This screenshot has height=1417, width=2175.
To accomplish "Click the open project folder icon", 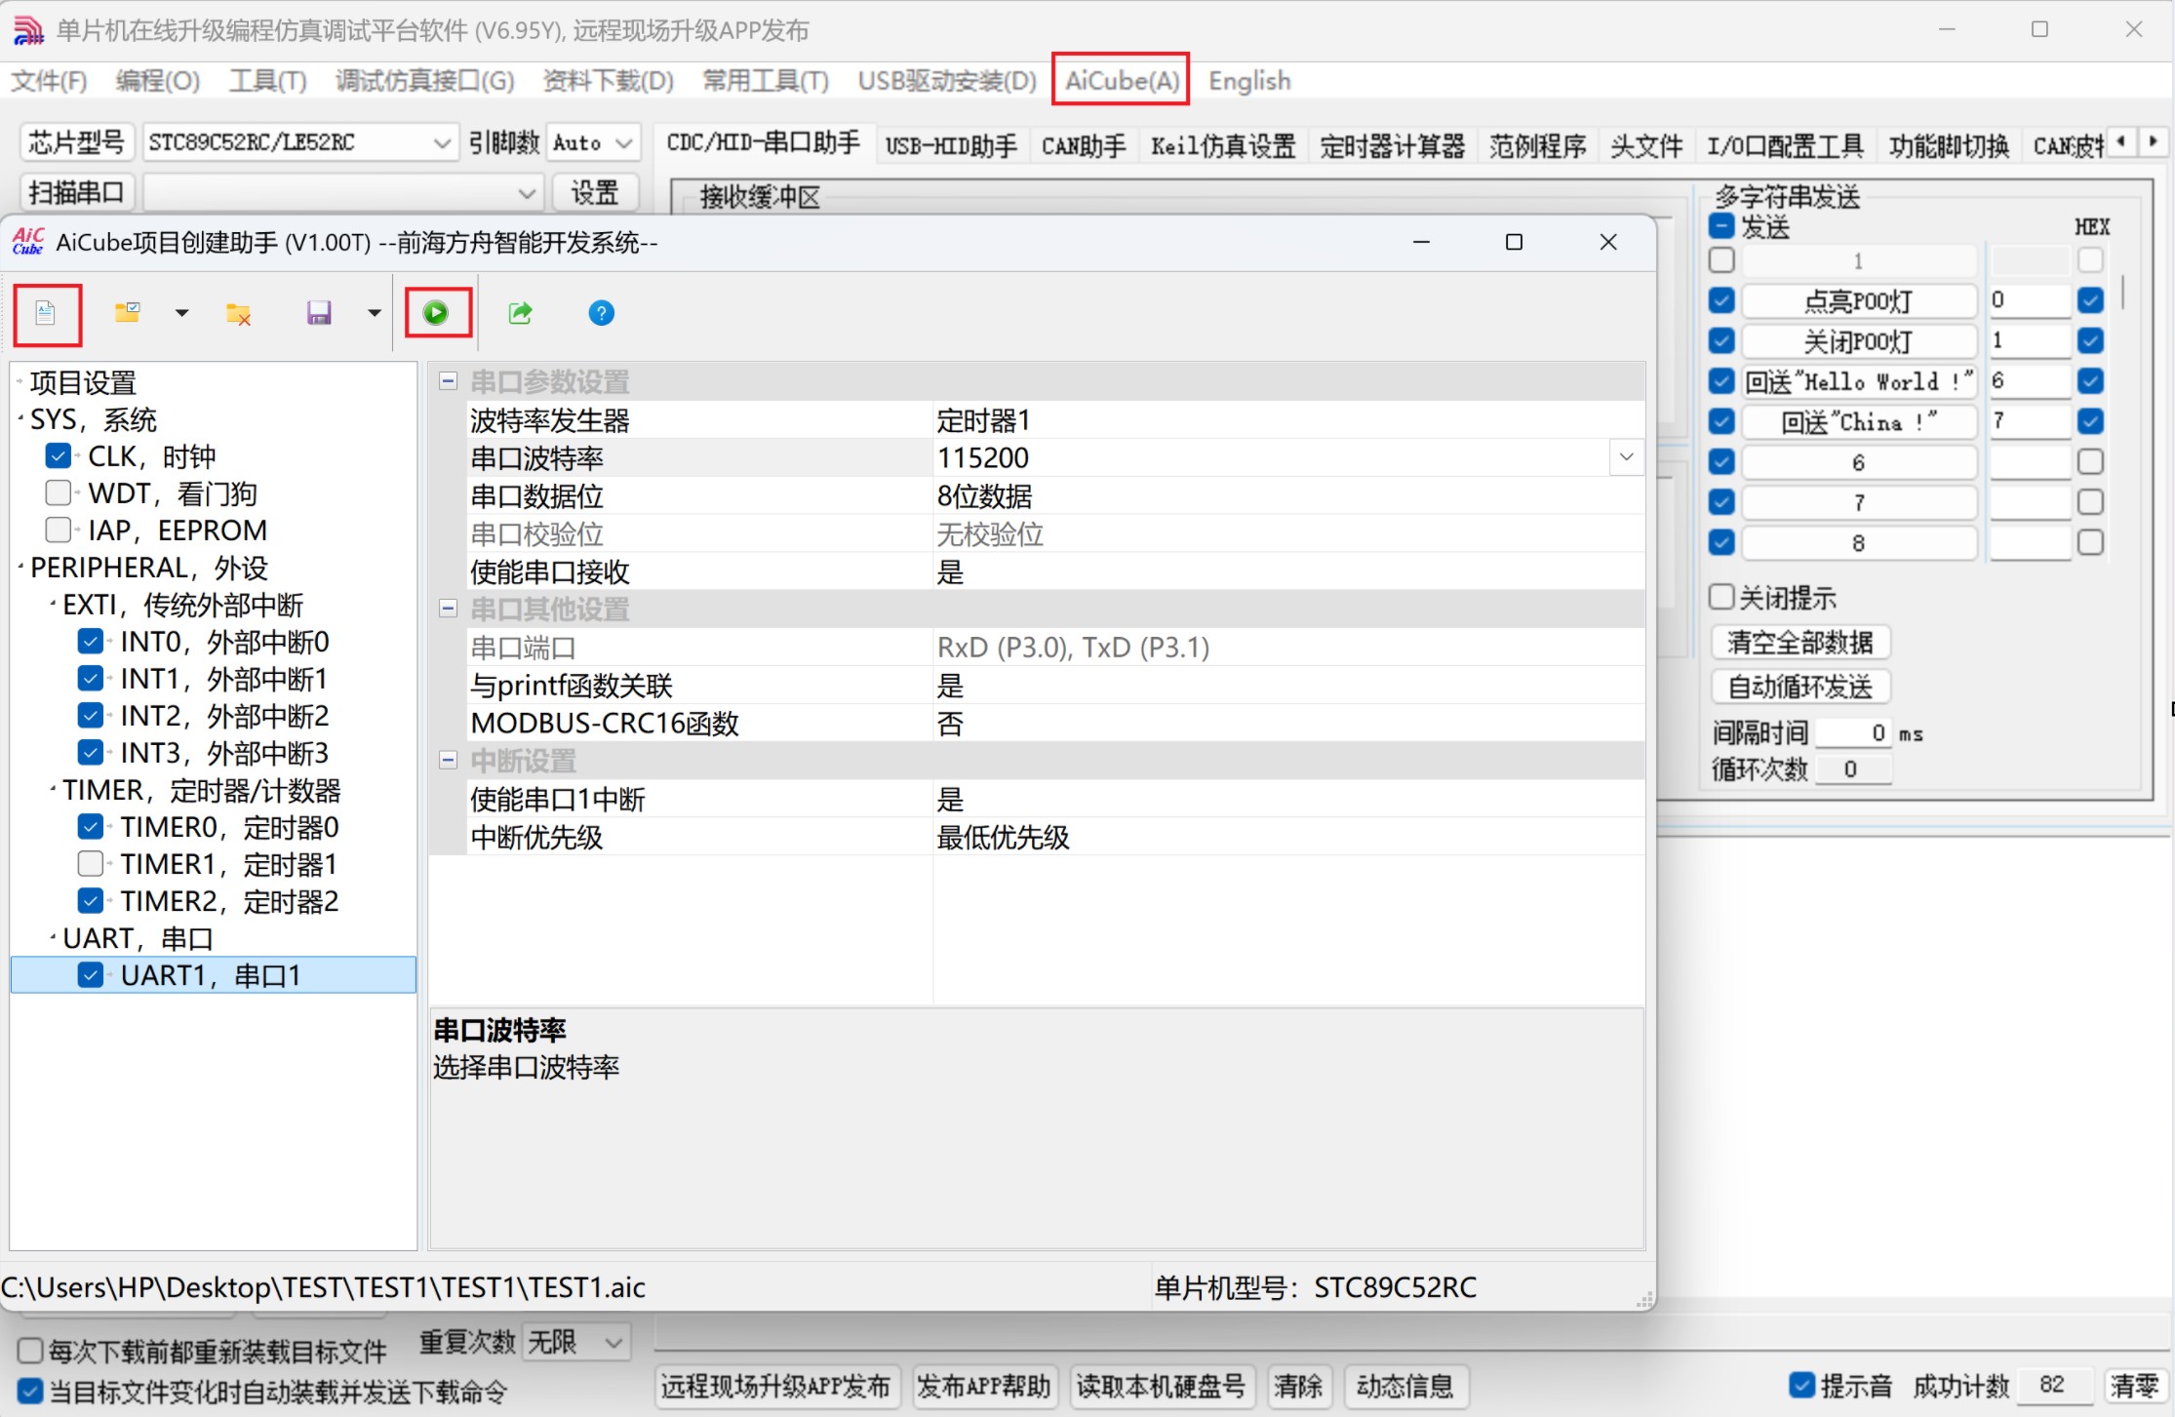I will (127, 313).
